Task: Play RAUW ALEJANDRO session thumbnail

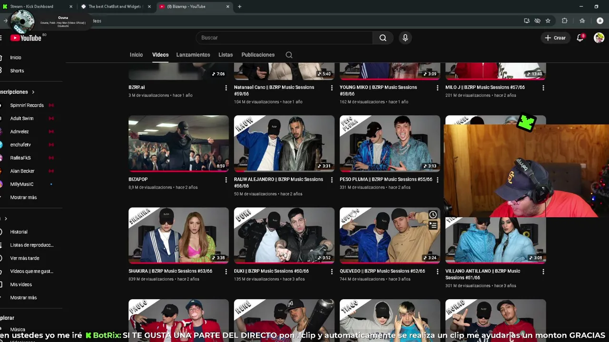Action: click(x=284, y=143)
